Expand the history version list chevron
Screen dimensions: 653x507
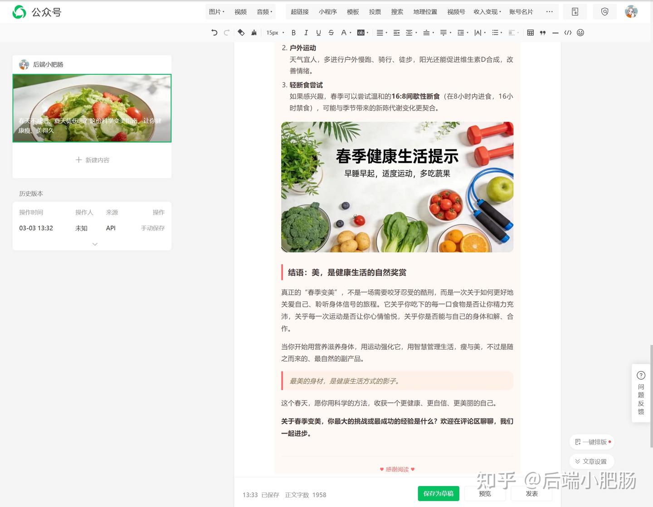click(x=95, y=244)
